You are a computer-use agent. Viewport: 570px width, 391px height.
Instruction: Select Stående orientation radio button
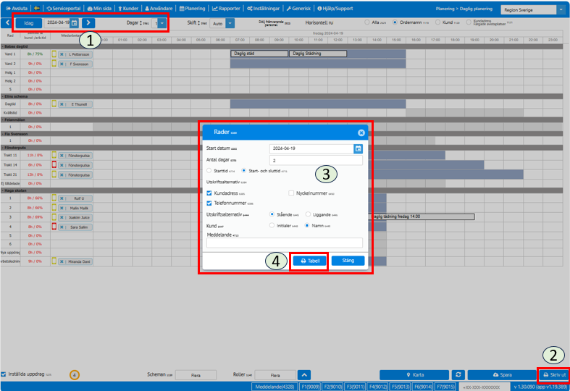(272, 214)
